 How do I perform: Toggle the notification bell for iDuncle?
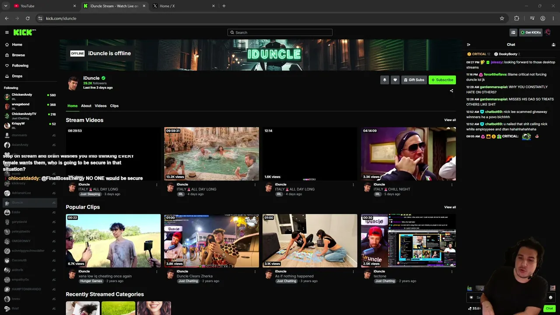point(385,80)
